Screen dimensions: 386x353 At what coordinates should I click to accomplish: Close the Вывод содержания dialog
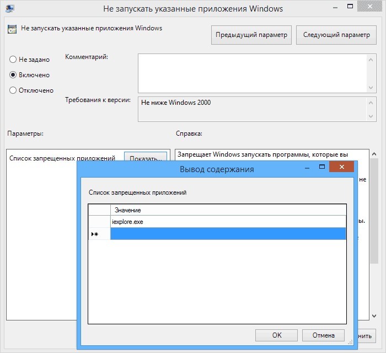[x=341, y=167]
